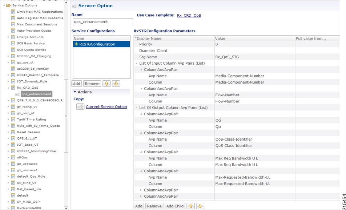The width and height of the screenshot is (346, 210).
Task: Click the Reset-Session page icon
Action: [13, 132]
